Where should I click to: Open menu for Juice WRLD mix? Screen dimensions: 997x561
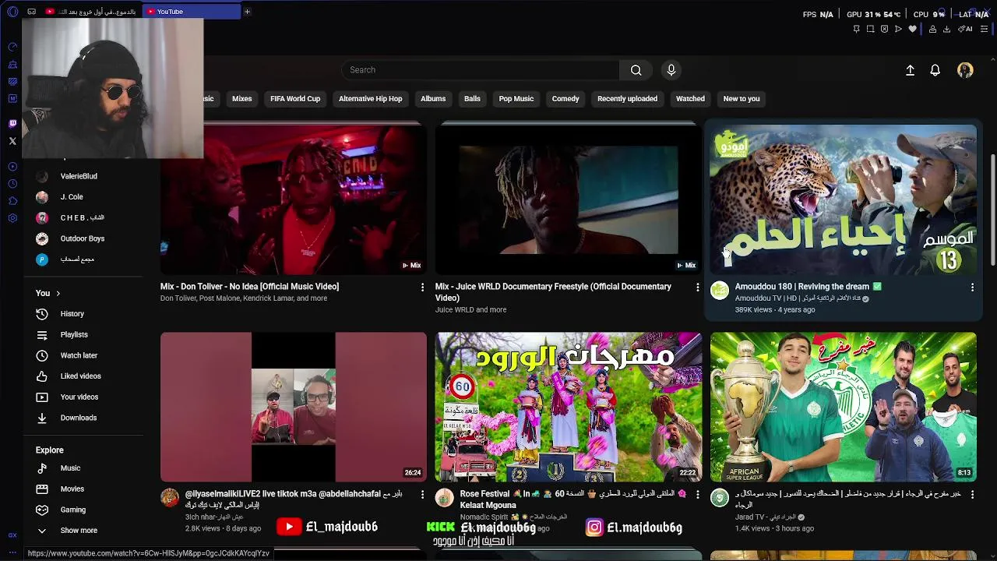[x=698, y=288]
